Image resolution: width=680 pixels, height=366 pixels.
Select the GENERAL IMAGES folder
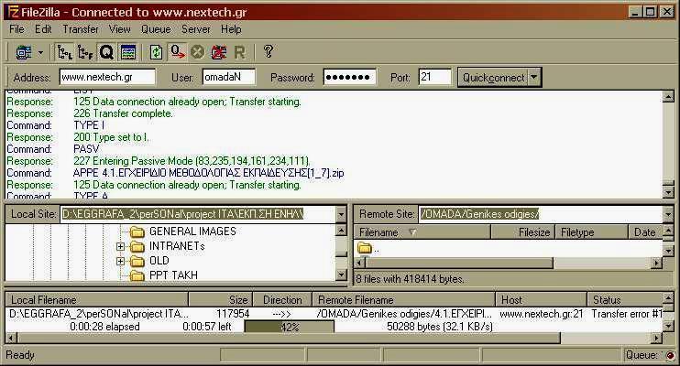click(192, 231)
